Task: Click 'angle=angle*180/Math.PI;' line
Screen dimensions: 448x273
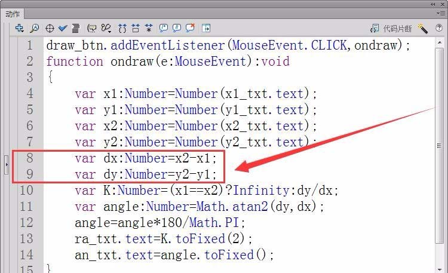Action: click(x=160, y=223)
